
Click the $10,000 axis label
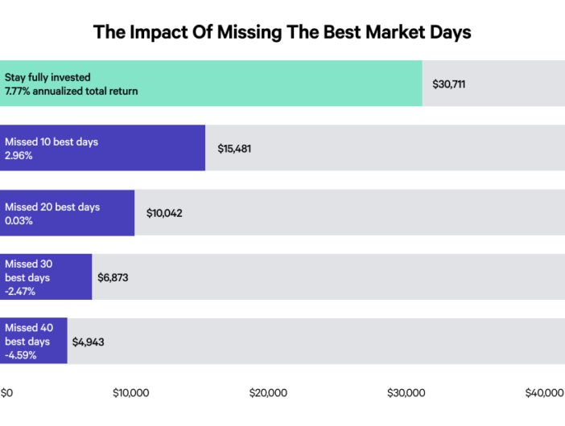click(130, 393)
